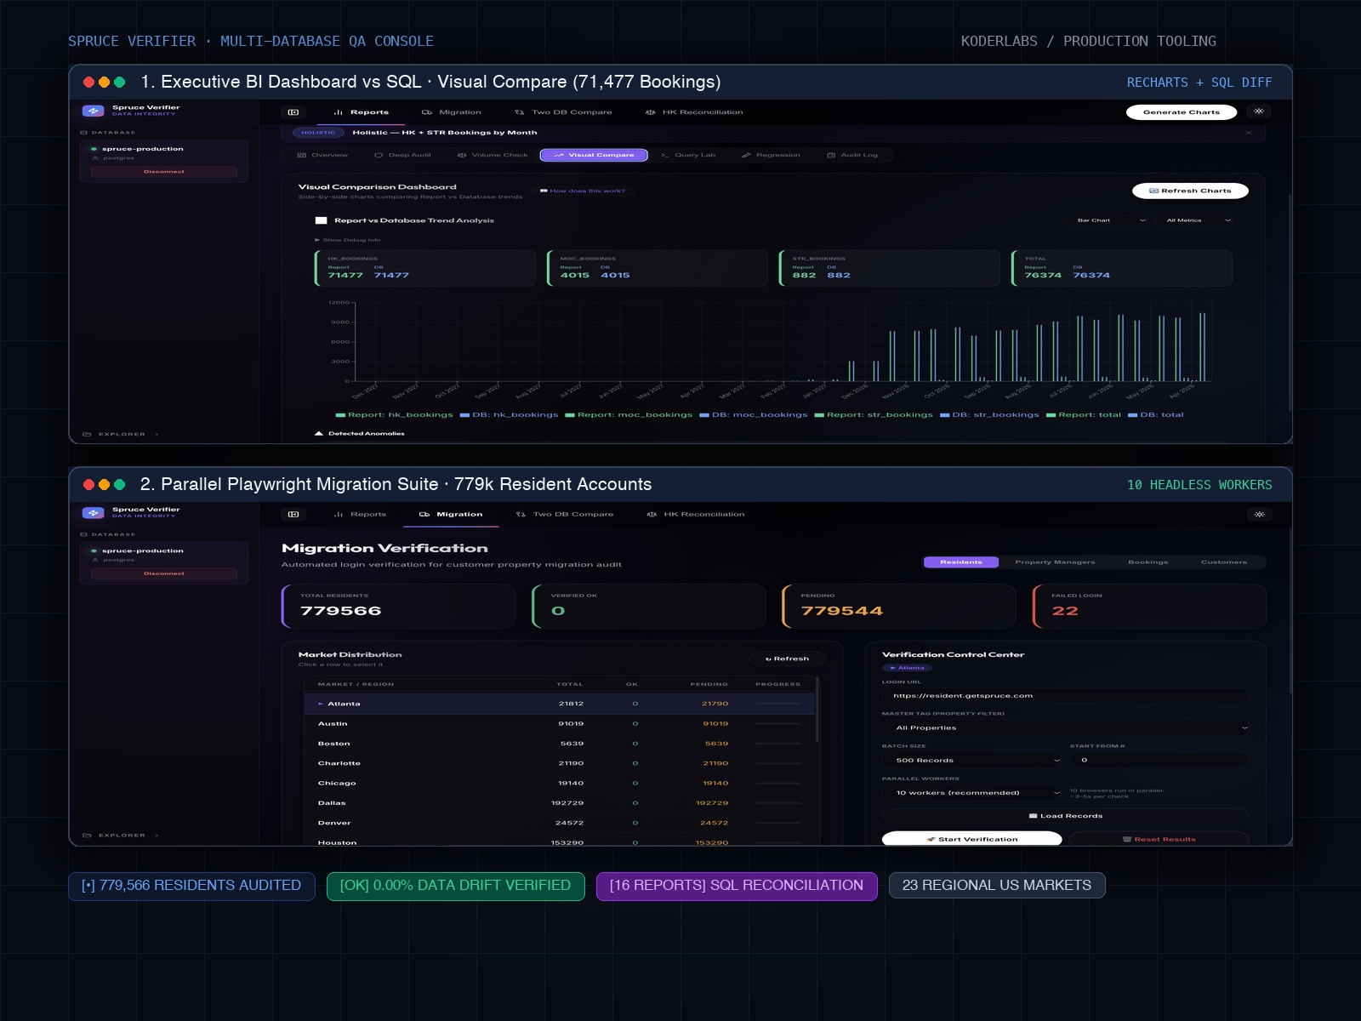1361x1021 pixels.
Task: Click Spruce Verifier logo in Migration Suite window
Action: click(x=93, y=513)
